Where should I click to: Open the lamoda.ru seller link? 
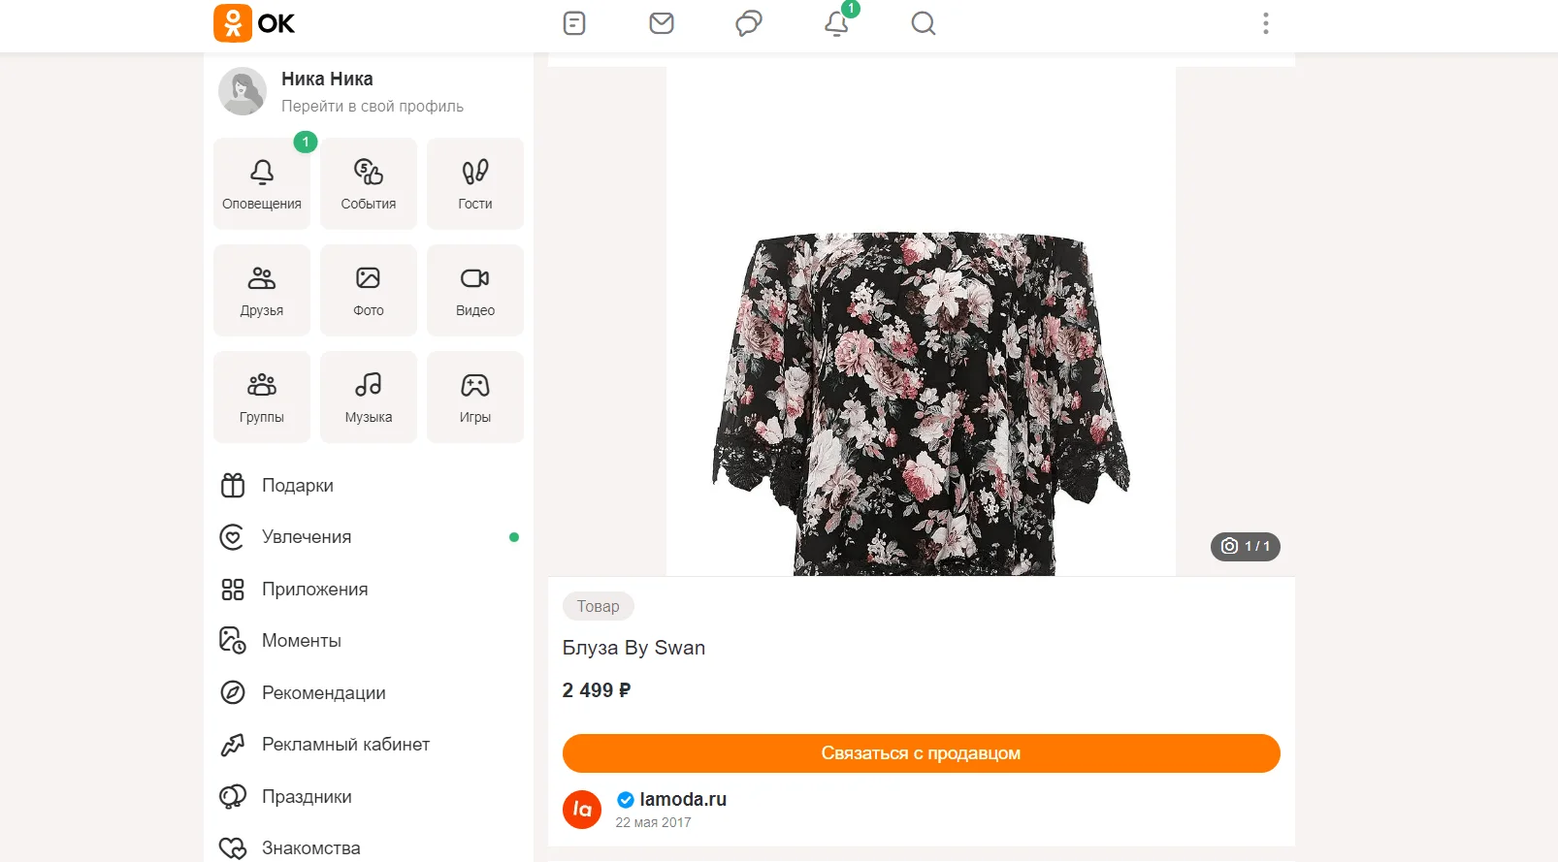(x=683, y=800)
